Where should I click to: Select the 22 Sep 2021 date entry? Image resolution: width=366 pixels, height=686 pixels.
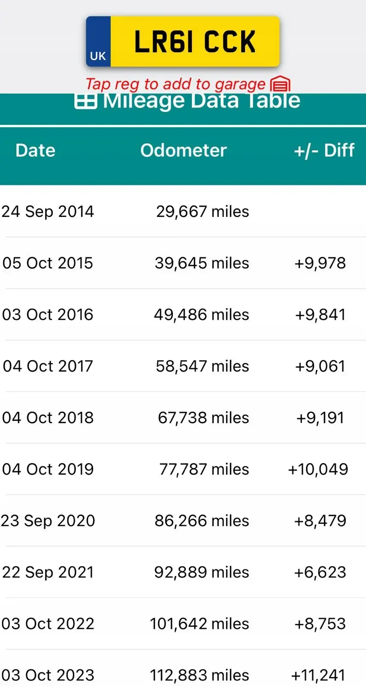(48, 572)
